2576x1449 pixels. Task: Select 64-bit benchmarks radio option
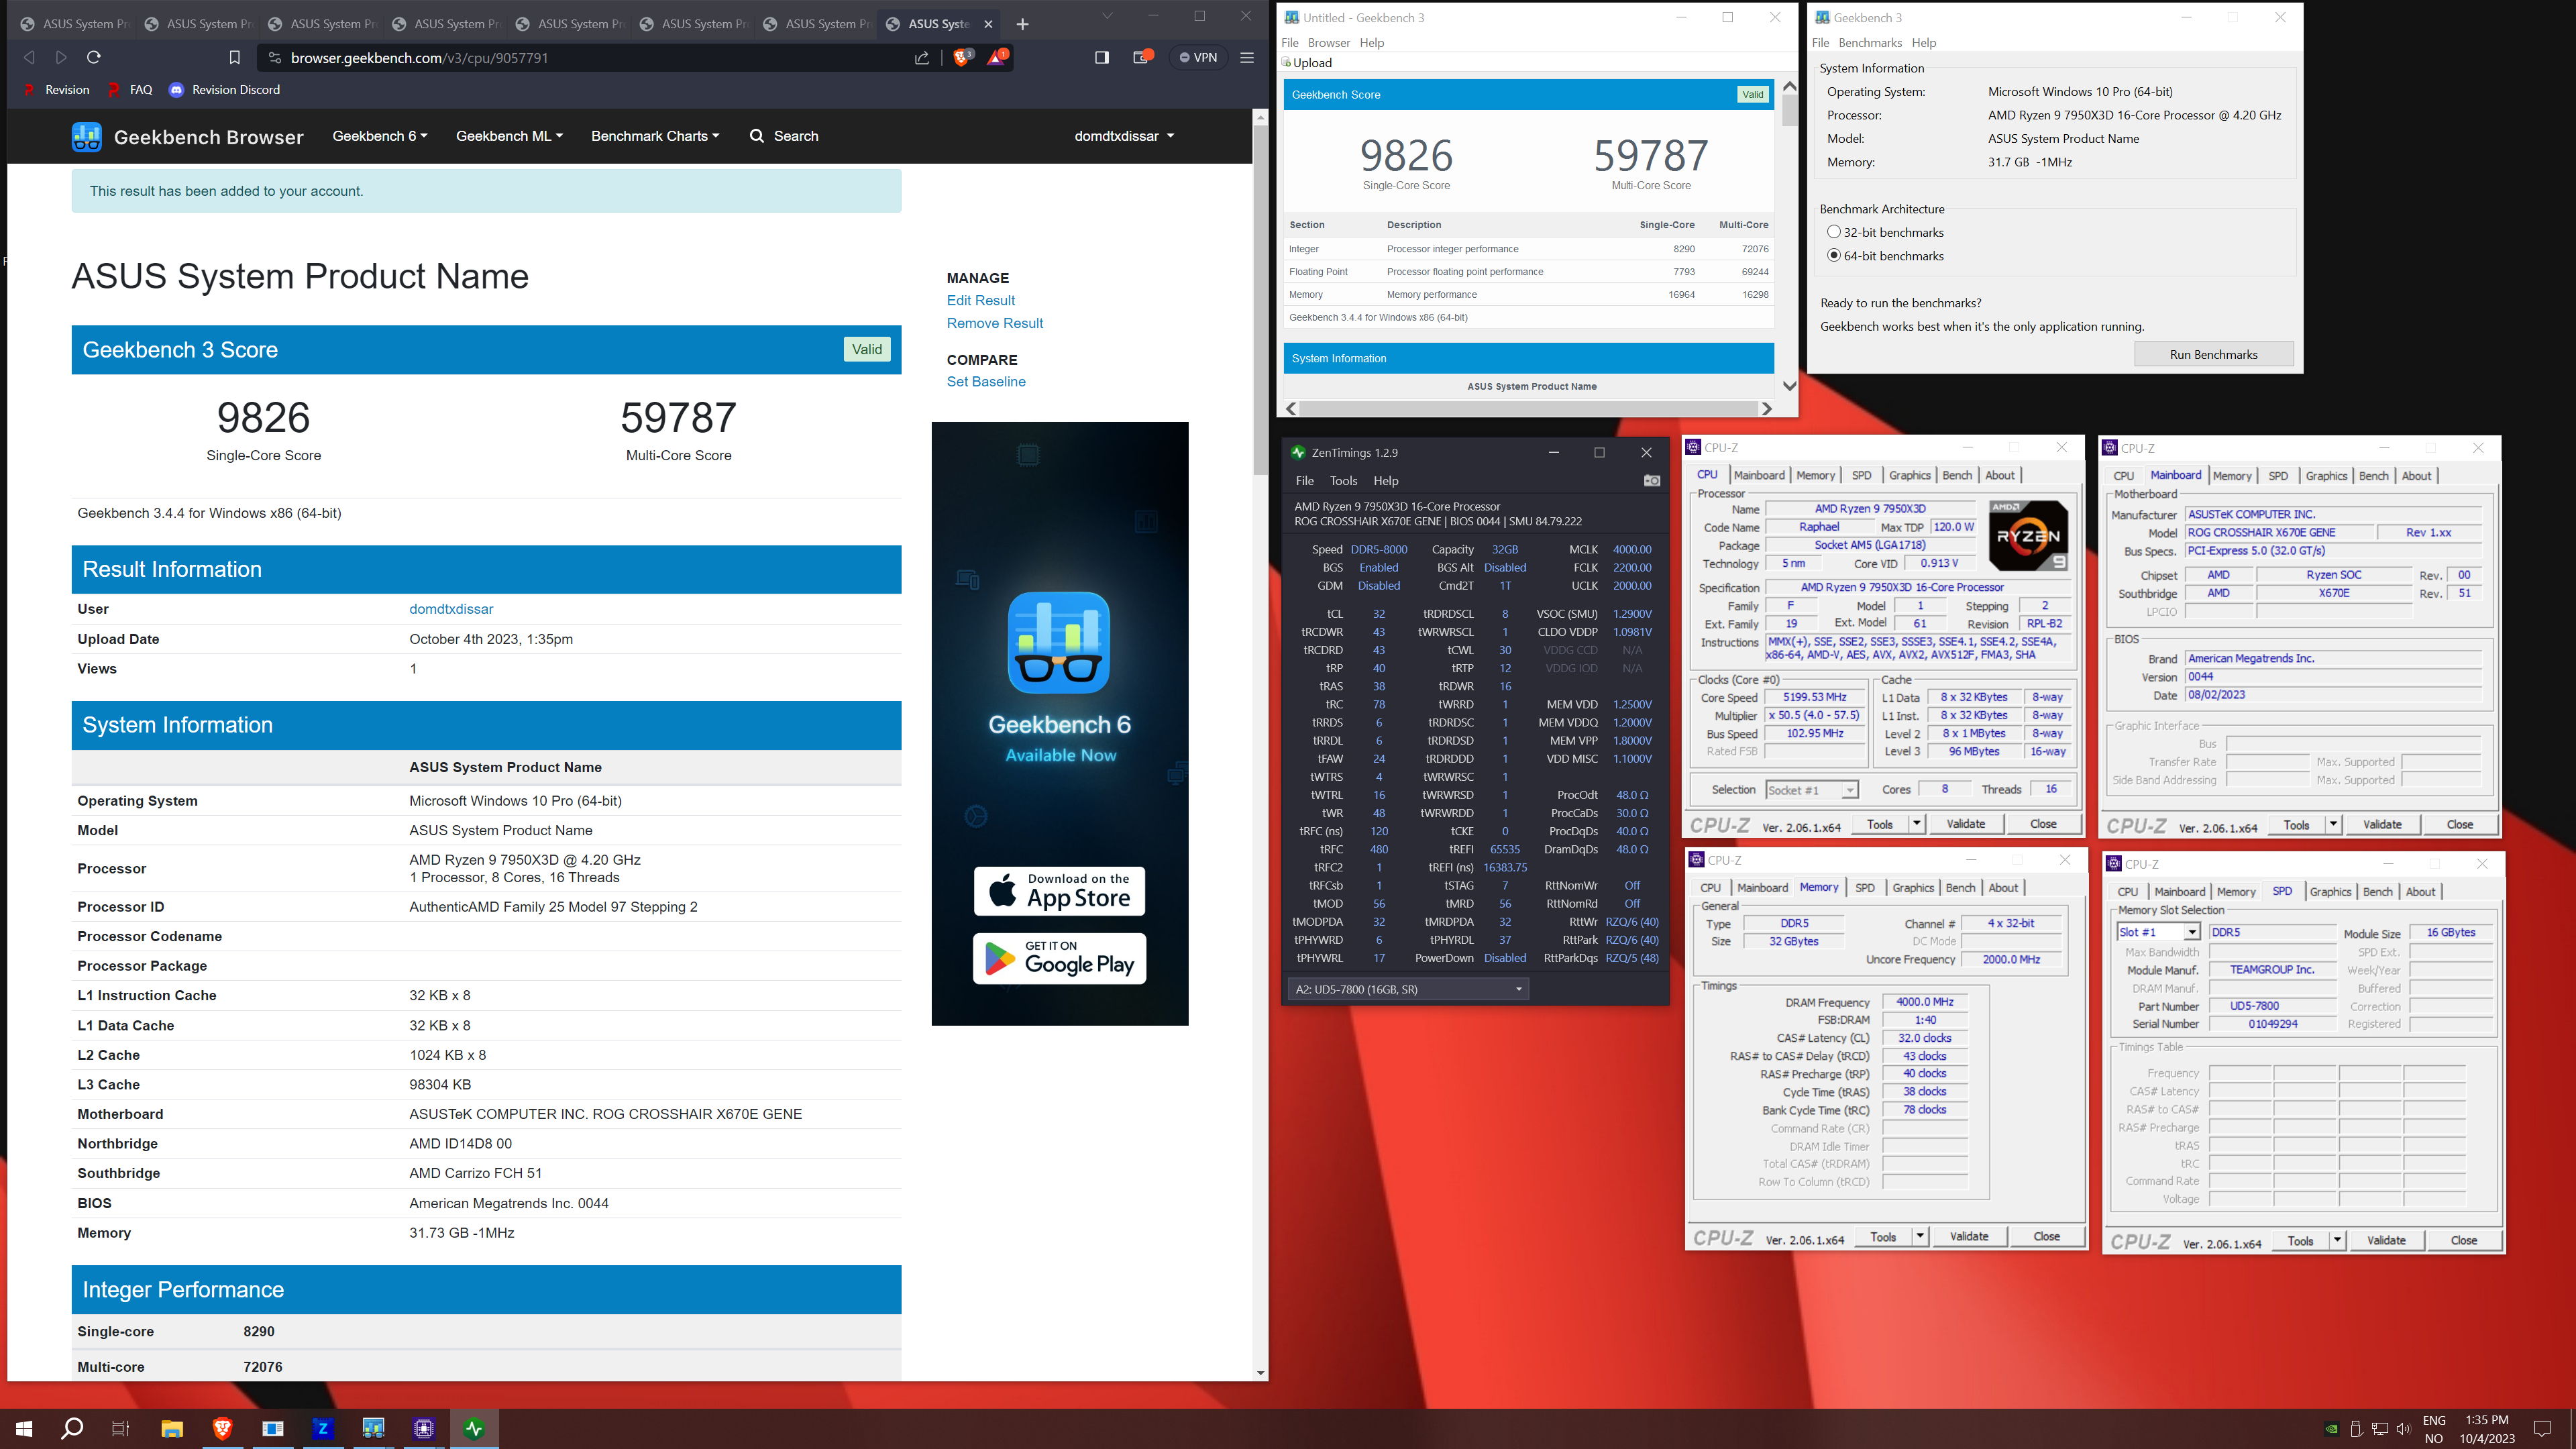[x=1833, y=255]
